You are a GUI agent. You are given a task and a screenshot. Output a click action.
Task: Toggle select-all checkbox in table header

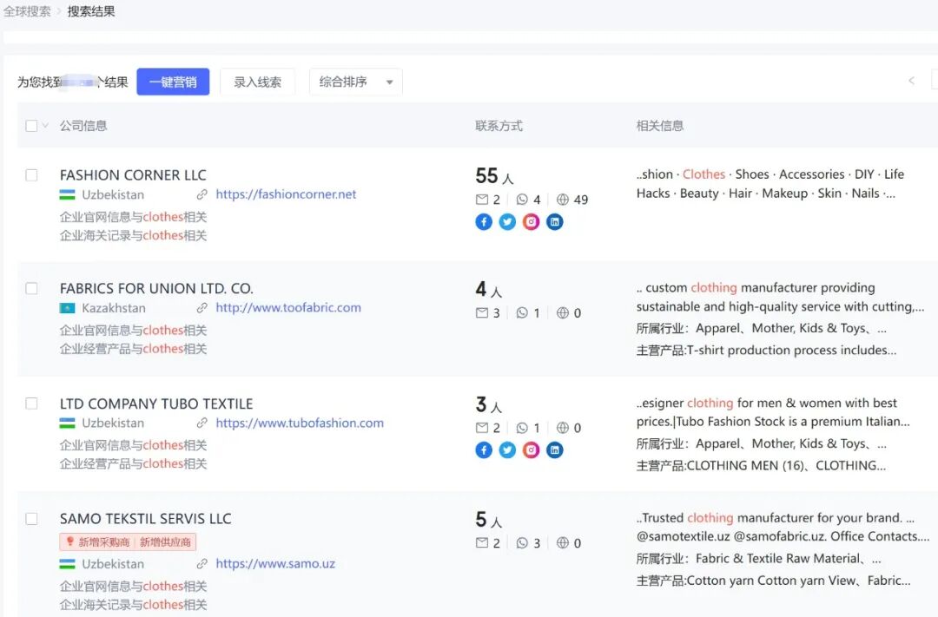[32, 126]
